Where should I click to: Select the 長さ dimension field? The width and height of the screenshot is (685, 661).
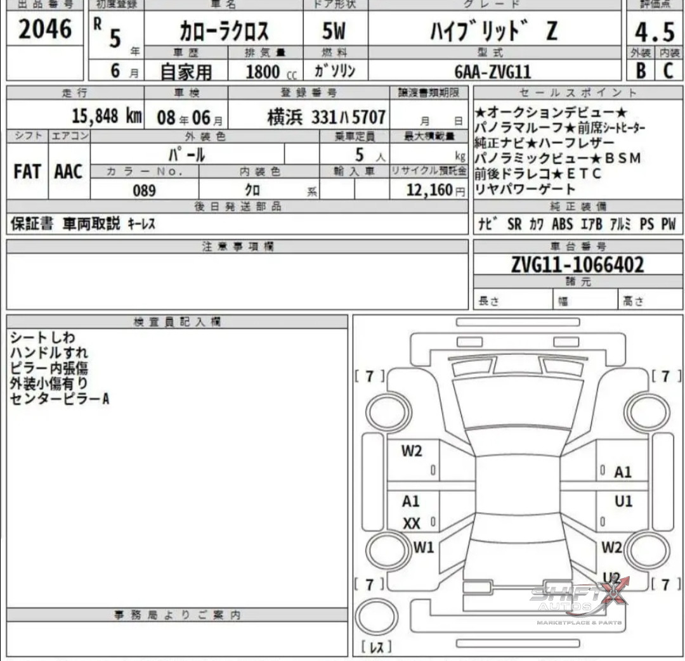coord(513,300)
